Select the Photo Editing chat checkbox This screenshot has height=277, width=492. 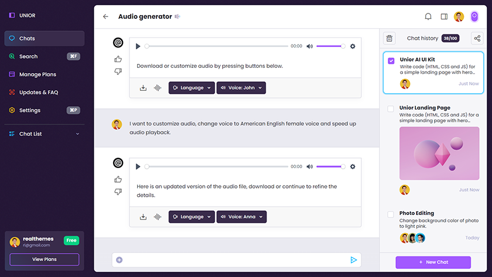point(391,215)
